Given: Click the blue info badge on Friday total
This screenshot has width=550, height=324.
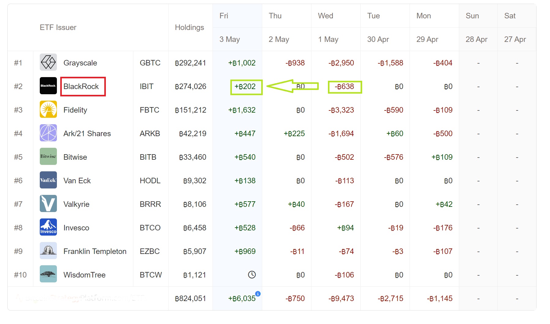Looking at the screenshot, I should (258, 294).
